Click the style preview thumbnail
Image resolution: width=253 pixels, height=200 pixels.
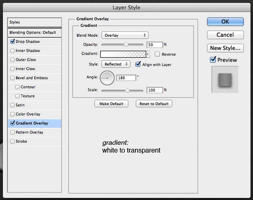(225, 80)
